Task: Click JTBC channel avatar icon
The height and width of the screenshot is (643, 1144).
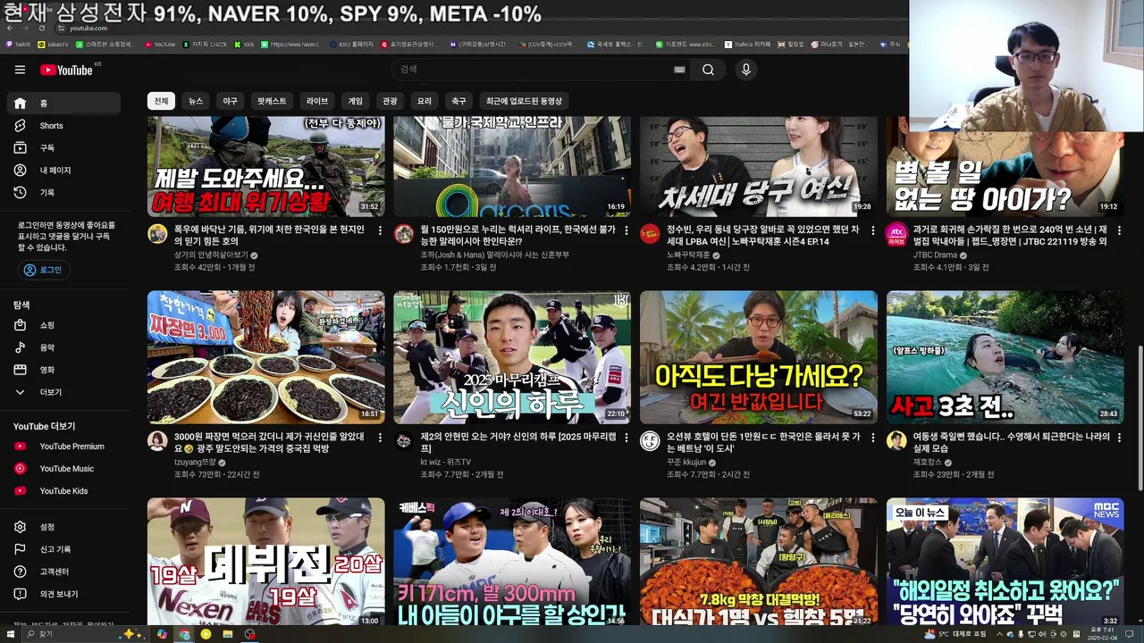Action: click(x=896, y=234)
